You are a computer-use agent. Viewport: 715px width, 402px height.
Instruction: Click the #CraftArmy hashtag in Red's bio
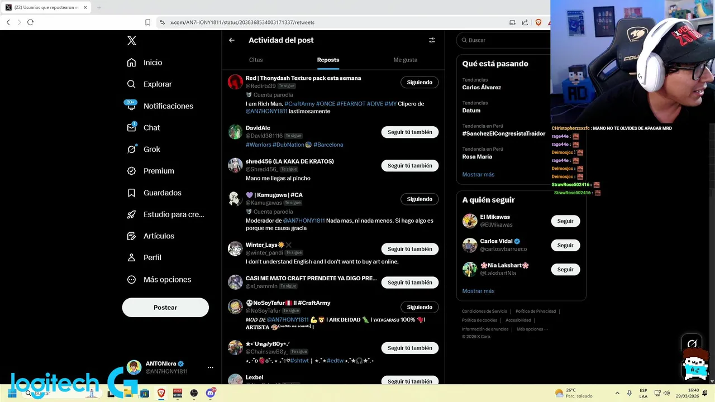point(299,104)
